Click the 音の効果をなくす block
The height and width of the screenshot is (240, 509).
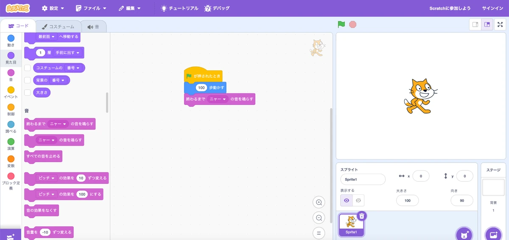tap(42, 210)
